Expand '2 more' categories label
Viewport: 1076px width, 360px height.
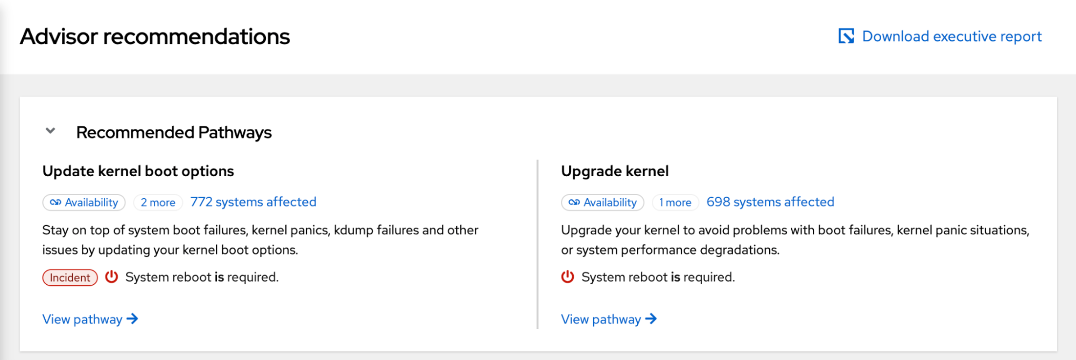158,203
